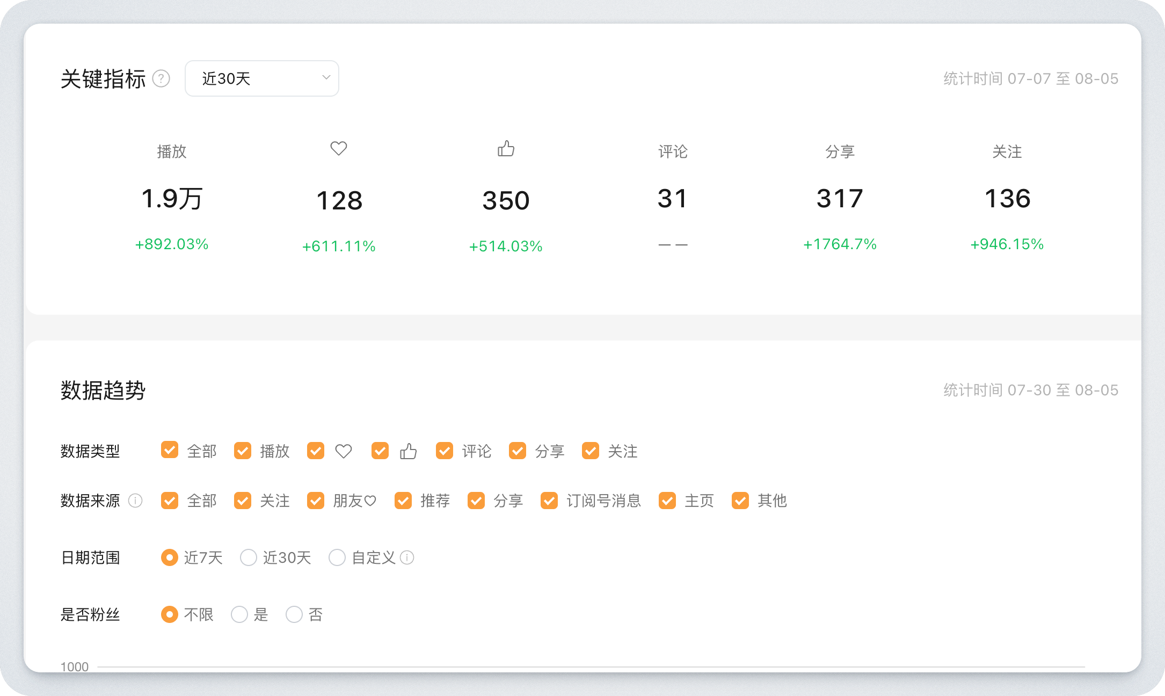
Task: Click the heart icon metric header
Action: tap(339, 148)
